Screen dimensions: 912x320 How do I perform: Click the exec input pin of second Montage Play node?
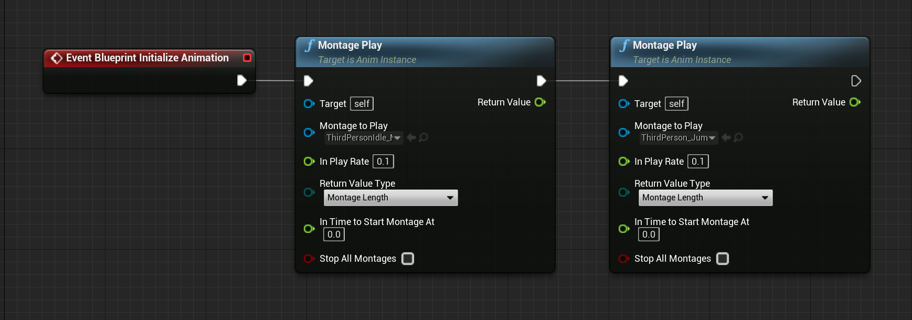pyautogui.click(x=623, y=81)
